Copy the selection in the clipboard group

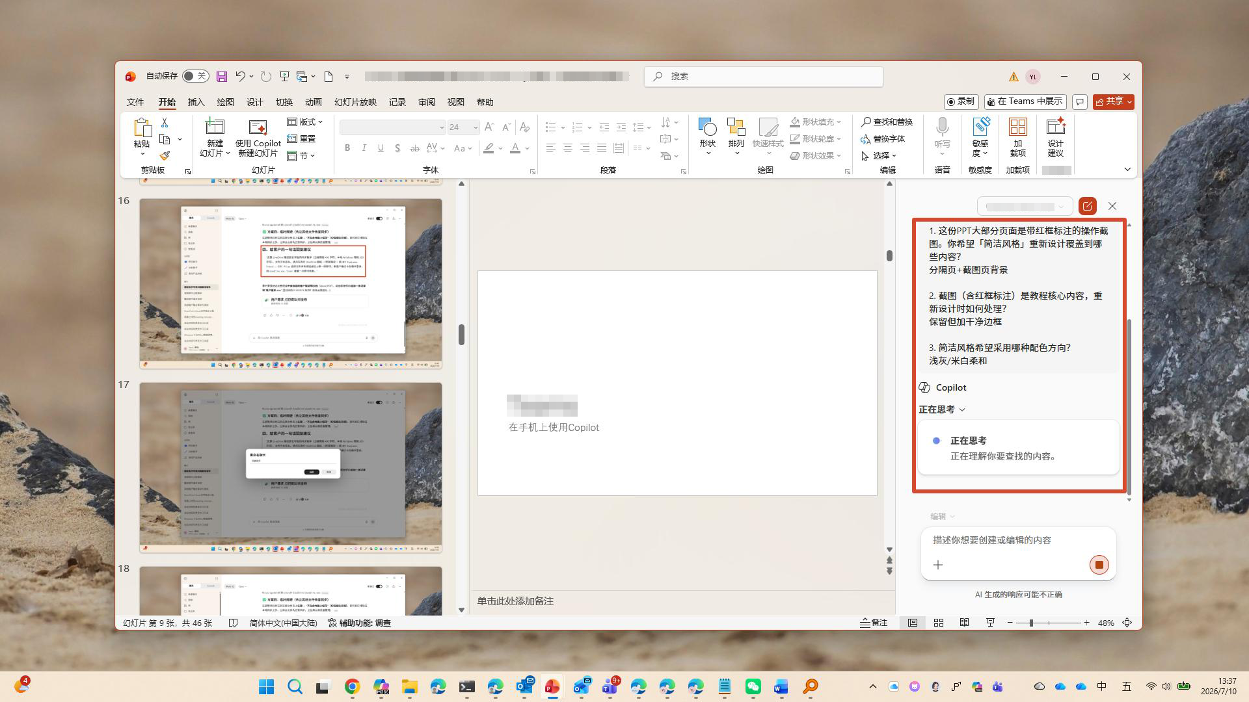(165, 139)
